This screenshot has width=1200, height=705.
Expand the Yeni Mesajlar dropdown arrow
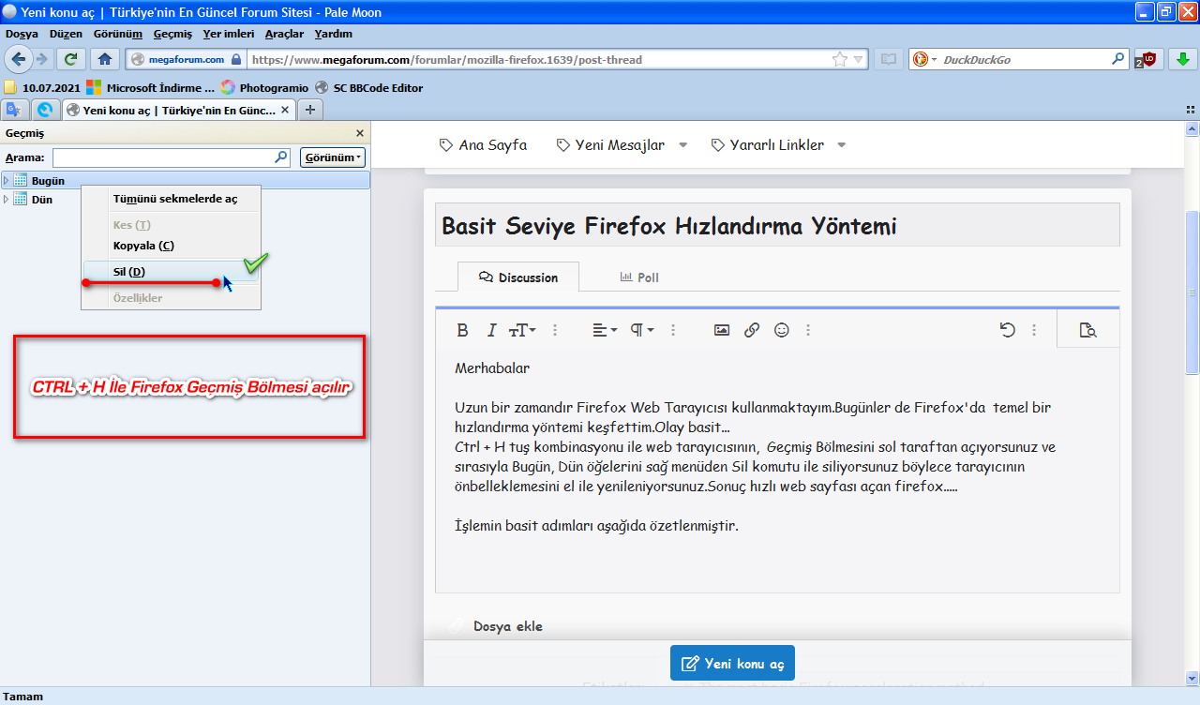pos(682,145)
